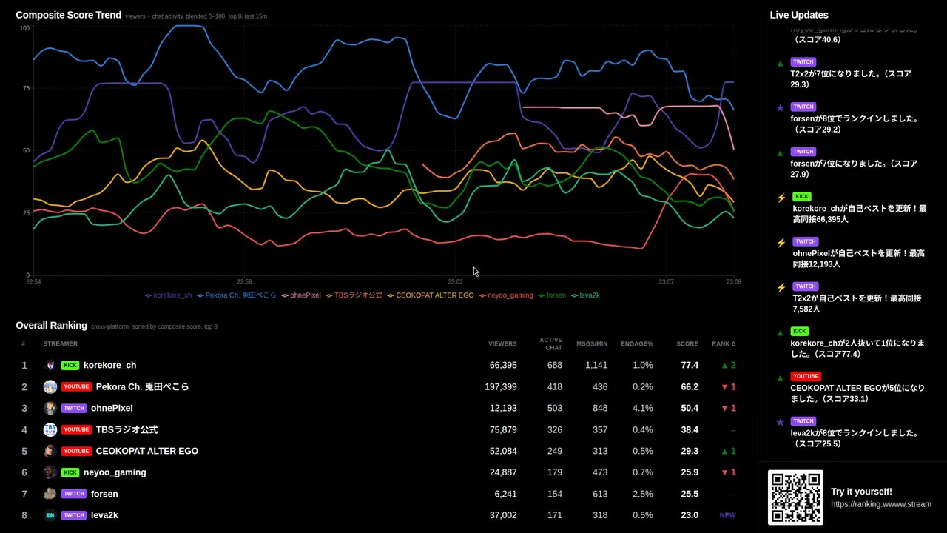
Task: Click forsen msgs/min value 613
Action: coord(600,494)
